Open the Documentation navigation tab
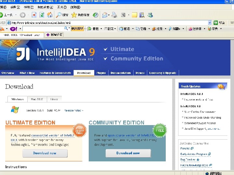The height and width of the screenshot is (175, 234). click(121, 73)
